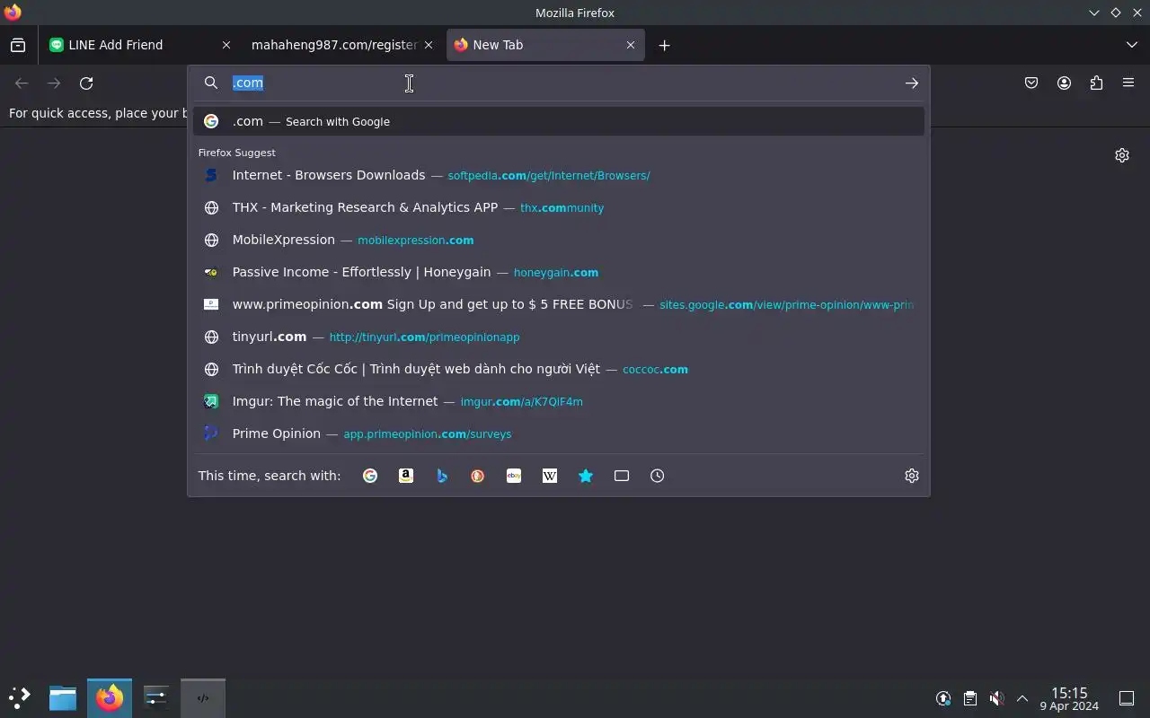Image resolution: width=1150 pixels, height=718 pixels.
Task: Open the code editor taskbar icon
Action: pyautogui.click(x=203, y=698)
